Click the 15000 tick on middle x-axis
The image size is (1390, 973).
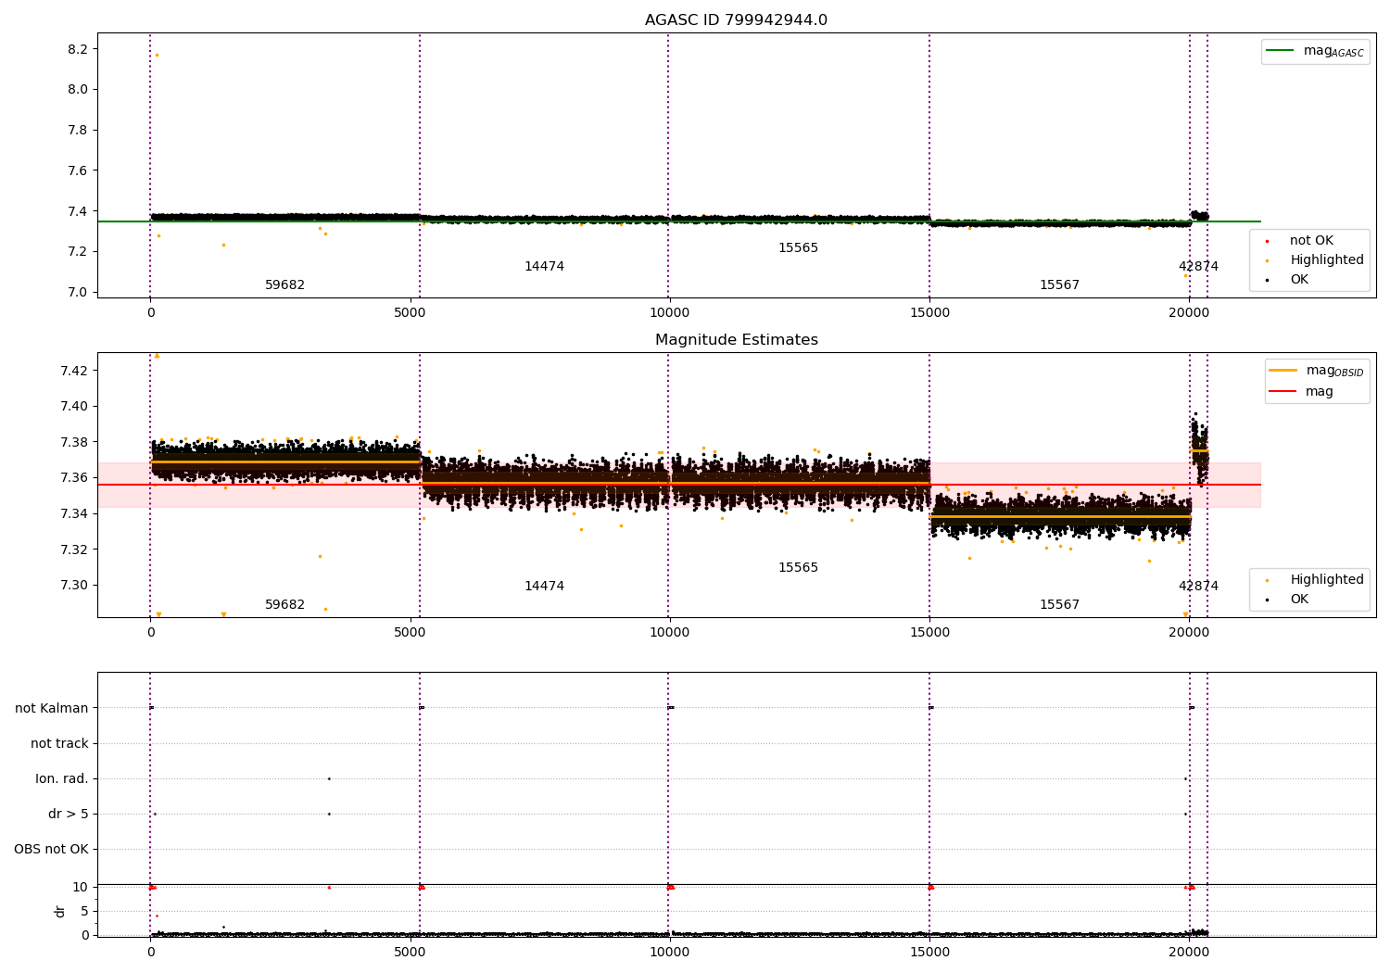click(929, 632)
